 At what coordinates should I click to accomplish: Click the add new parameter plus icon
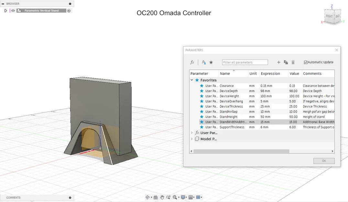[x=278, y=62]
